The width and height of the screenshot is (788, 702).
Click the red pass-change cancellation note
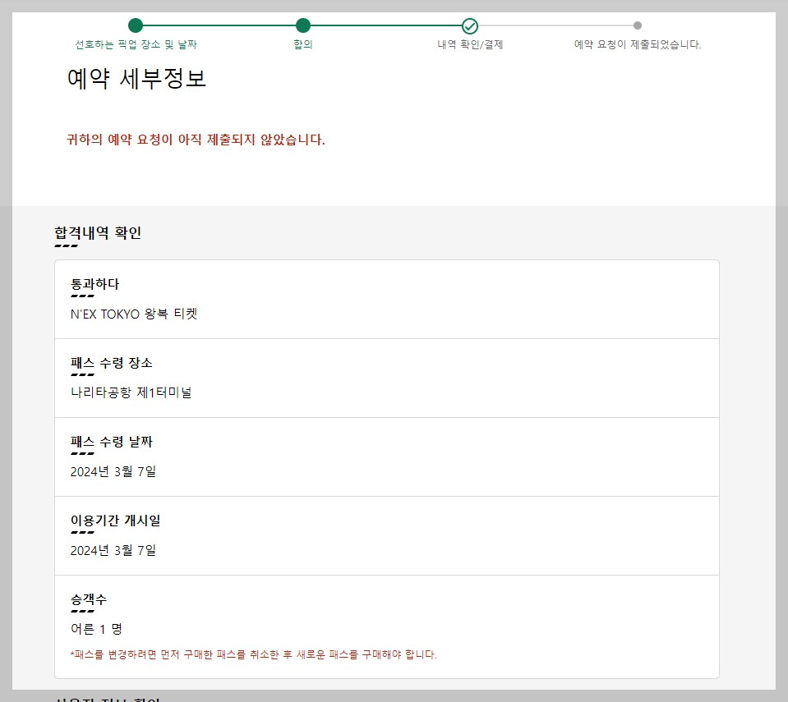pyautogui.click(x=254, y=655)
